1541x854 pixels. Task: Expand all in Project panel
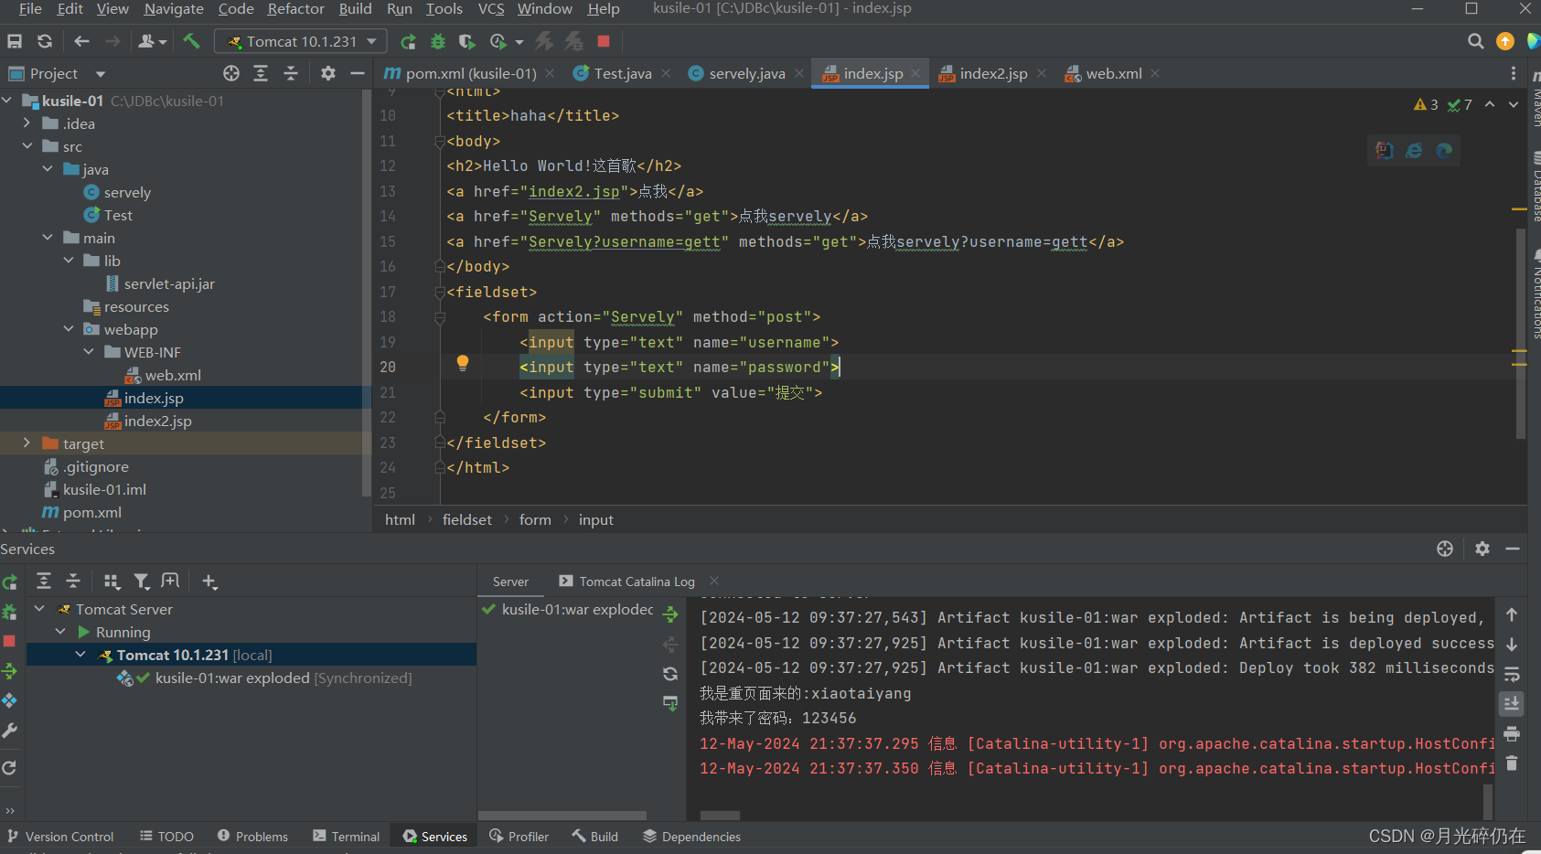261,73
